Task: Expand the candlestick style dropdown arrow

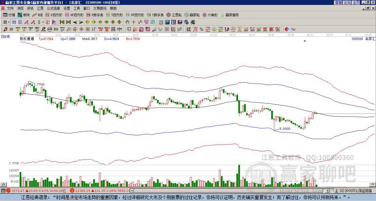Action: pos(43,22)
